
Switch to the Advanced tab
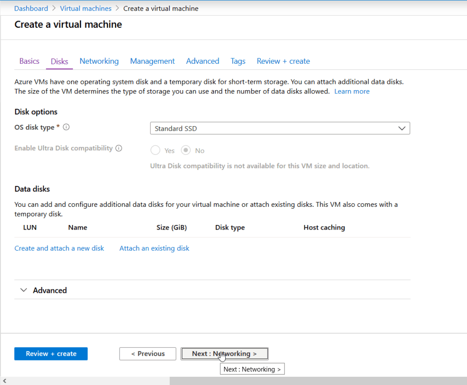[202, 61]
